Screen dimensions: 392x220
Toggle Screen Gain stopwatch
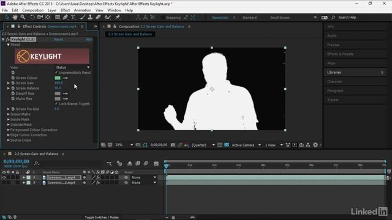pos(13,83)
